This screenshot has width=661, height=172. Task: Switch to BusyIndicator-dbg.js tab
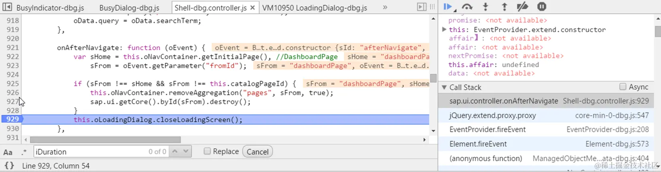pyautogui.click(x=50, y=8)
